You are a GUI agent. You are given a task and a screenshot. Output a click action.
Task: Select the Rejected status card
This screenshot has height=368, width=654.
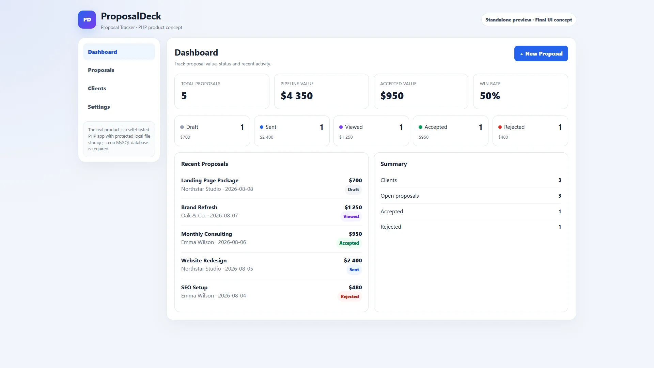pos(530,131)
